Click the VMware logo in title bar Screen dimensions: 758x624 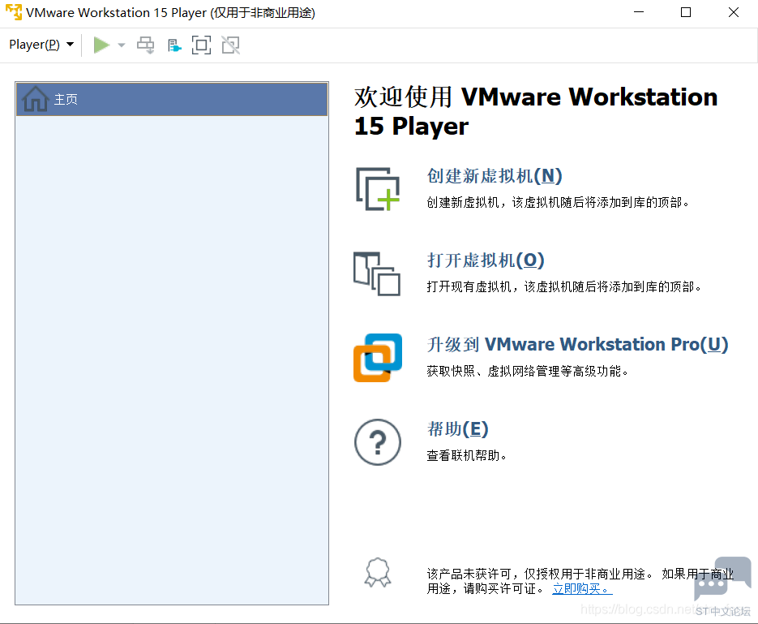tap(14, 12)
